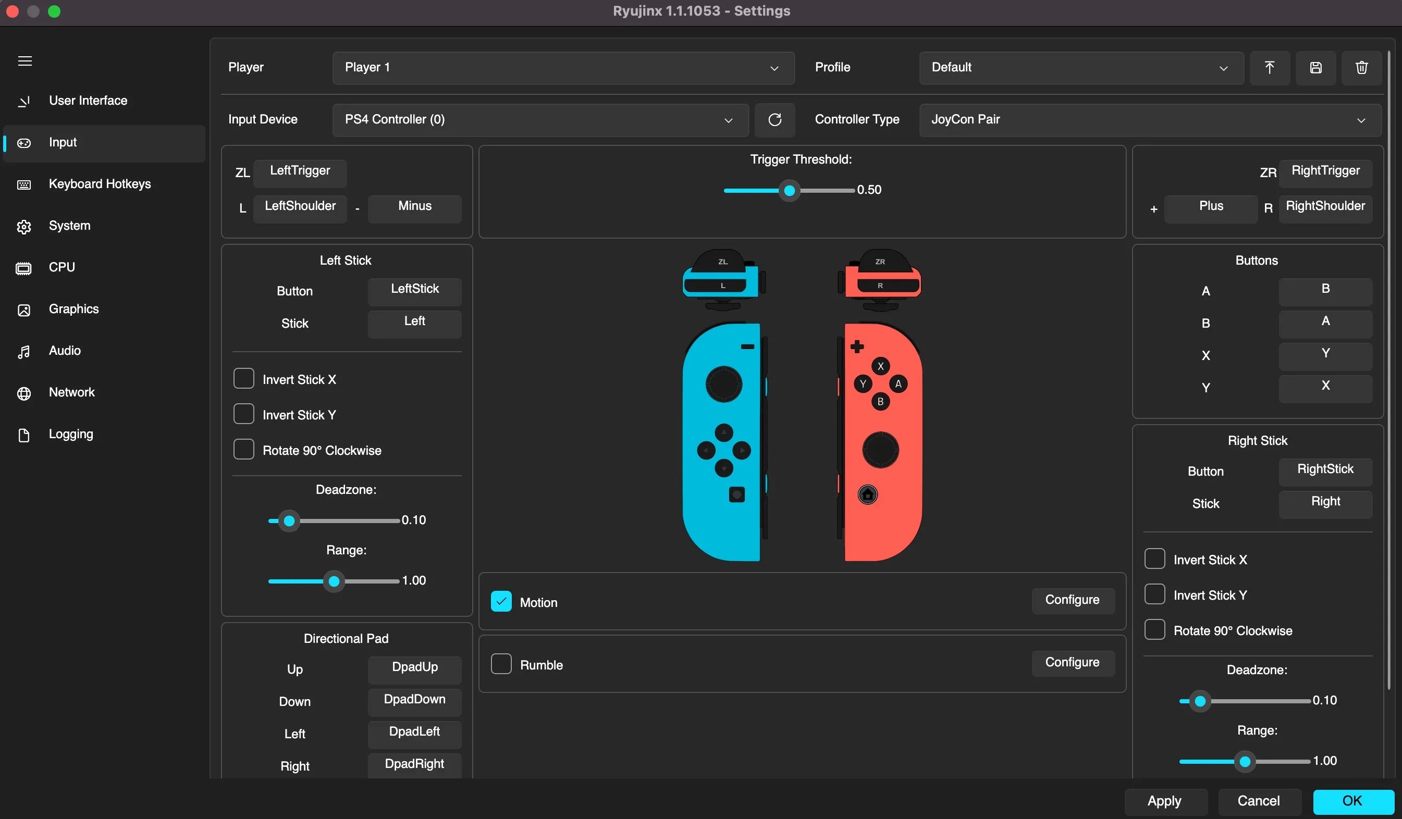This screenshot has width=1402, height=819.
Task: Open the Audio settings section
Action: (64, 350)
